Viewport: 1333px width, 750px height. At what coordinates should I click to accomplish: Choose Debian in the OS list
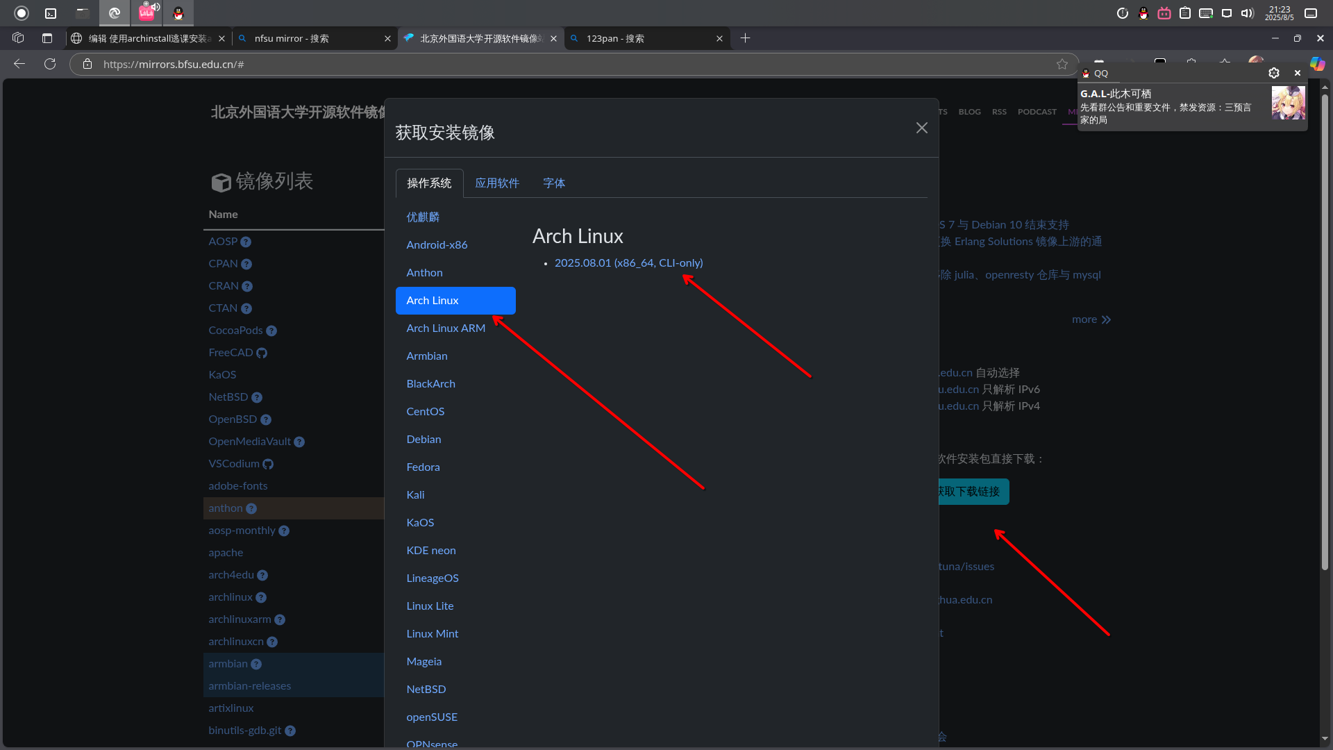coord(455,440)
